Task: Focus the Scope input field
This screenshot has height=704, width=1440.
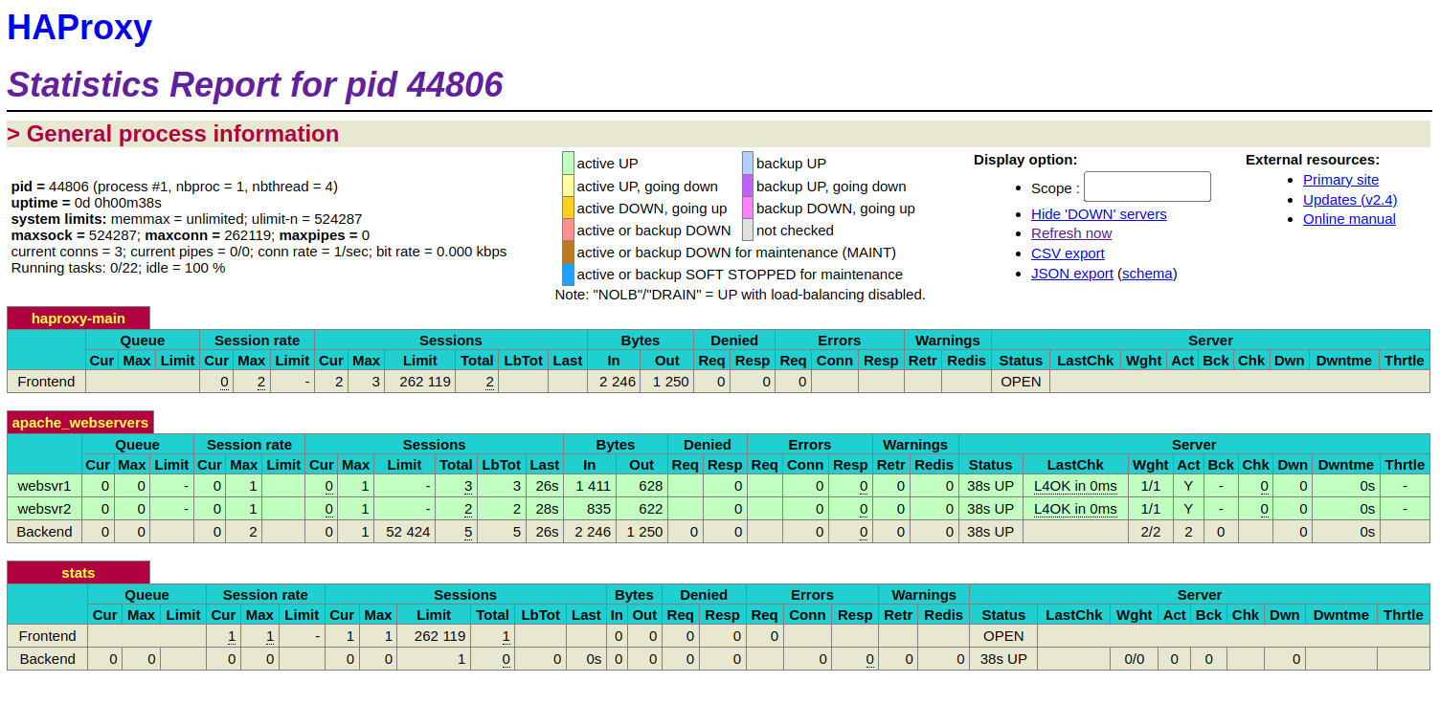Action: 1147,187
